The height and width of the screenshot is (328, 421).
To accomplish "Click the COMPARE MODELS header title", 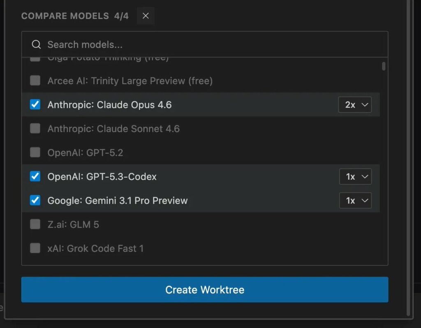I will coord(65,16).
